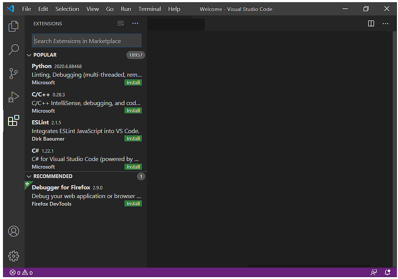Split the editor to the right
398x279 pixels.
coord(371,23)
